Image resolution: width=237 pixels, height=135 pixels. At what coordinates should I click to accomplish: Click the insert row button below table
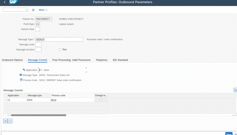tap(5, 121)
